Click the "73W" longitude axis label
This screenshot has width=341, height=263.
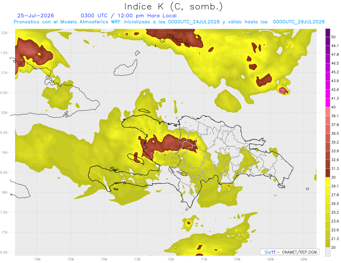(137, 259)
